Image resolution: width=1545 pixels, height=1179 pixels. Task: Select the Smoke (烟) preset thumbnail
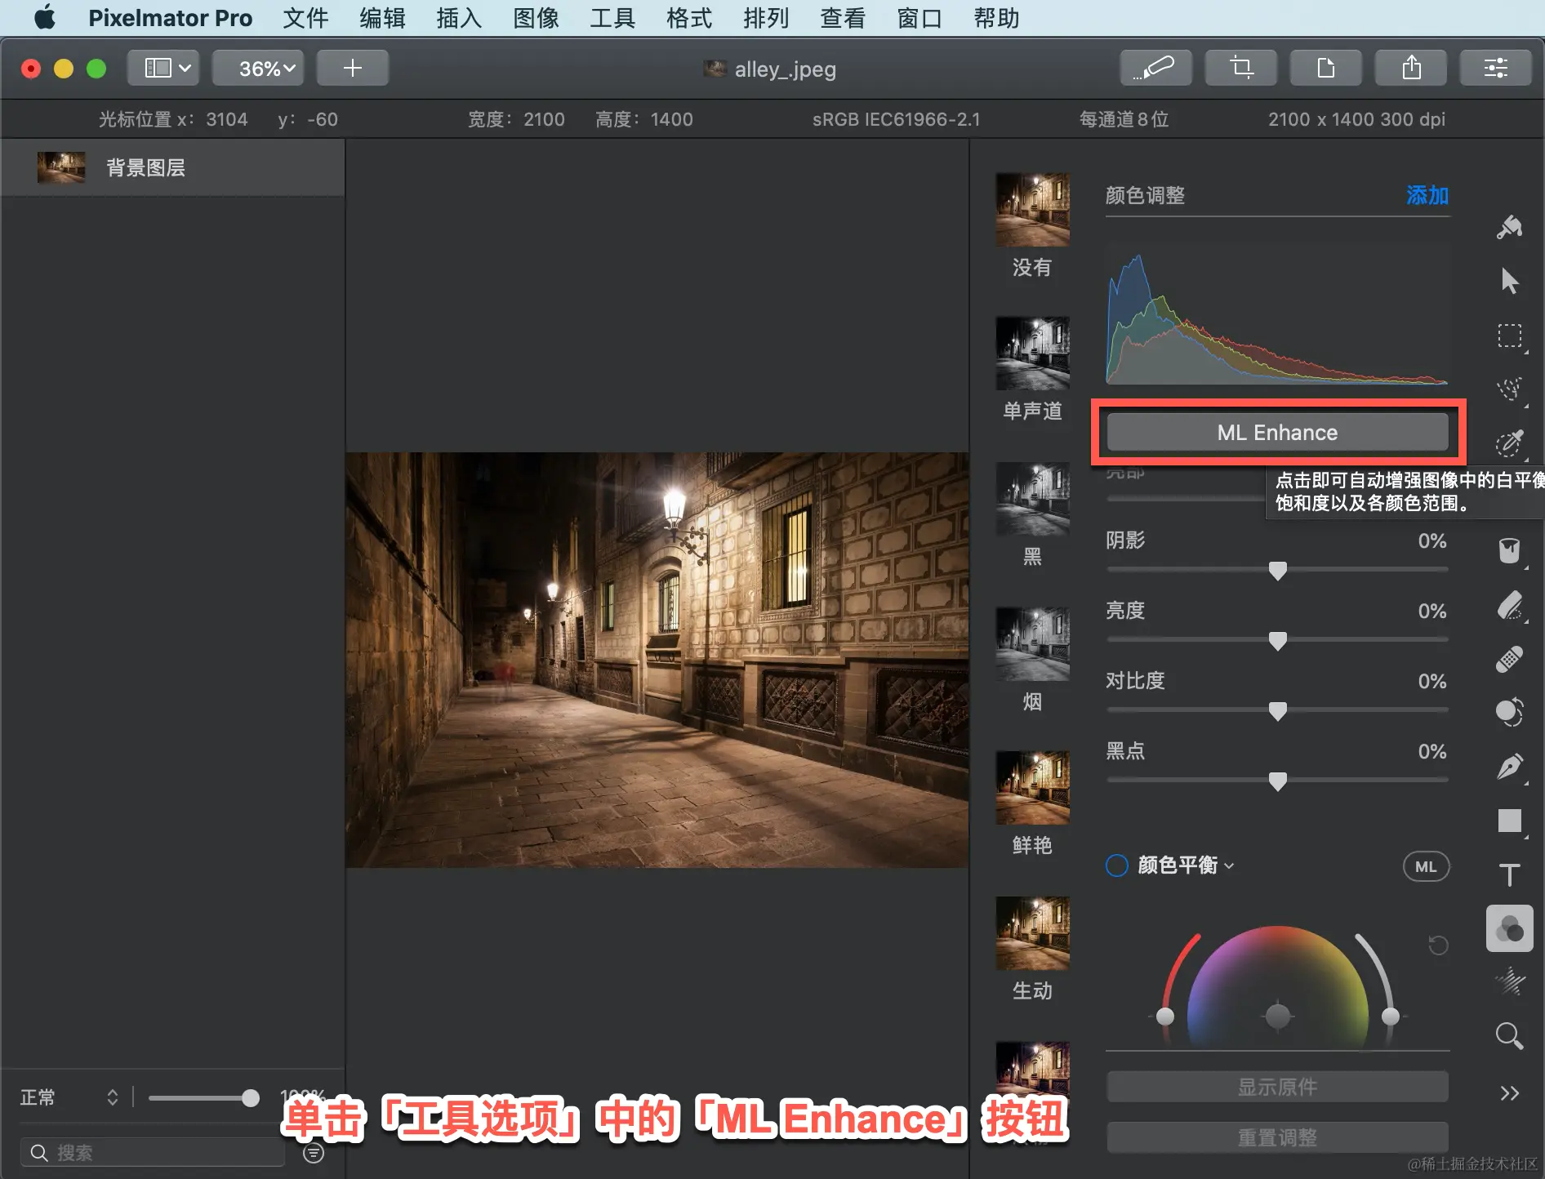point(1032,644)
